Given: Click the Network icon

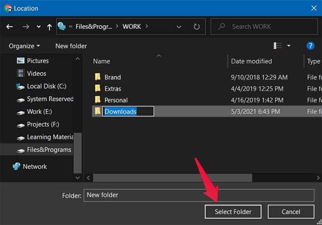Looking at the screenshot, I should [x=16, y=166].
